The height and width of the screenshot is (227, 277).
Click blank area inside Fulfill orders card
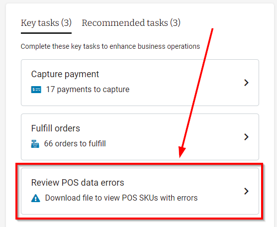177,137
